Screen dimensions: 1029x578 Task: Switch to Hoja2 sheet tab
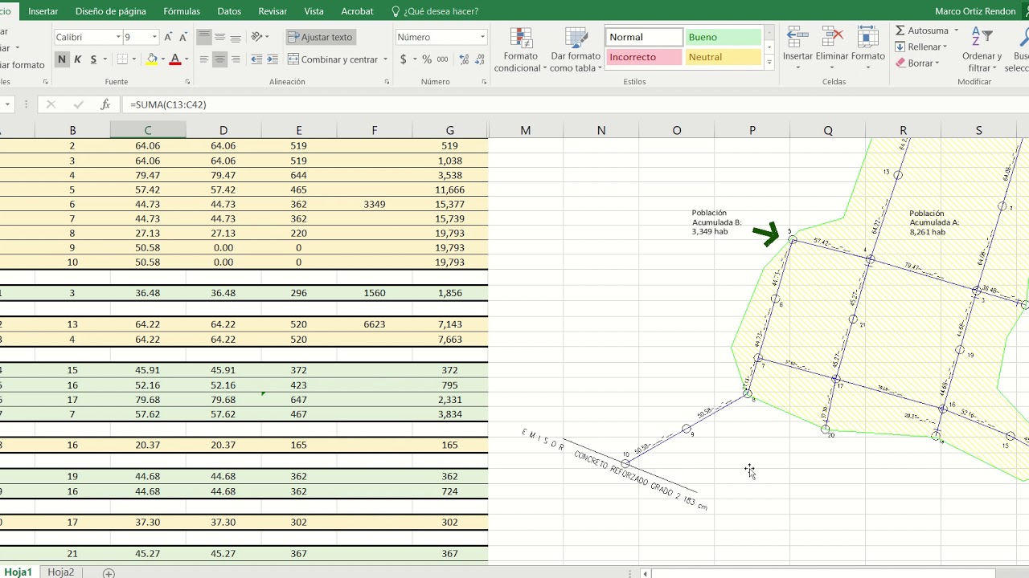(61, 572)
